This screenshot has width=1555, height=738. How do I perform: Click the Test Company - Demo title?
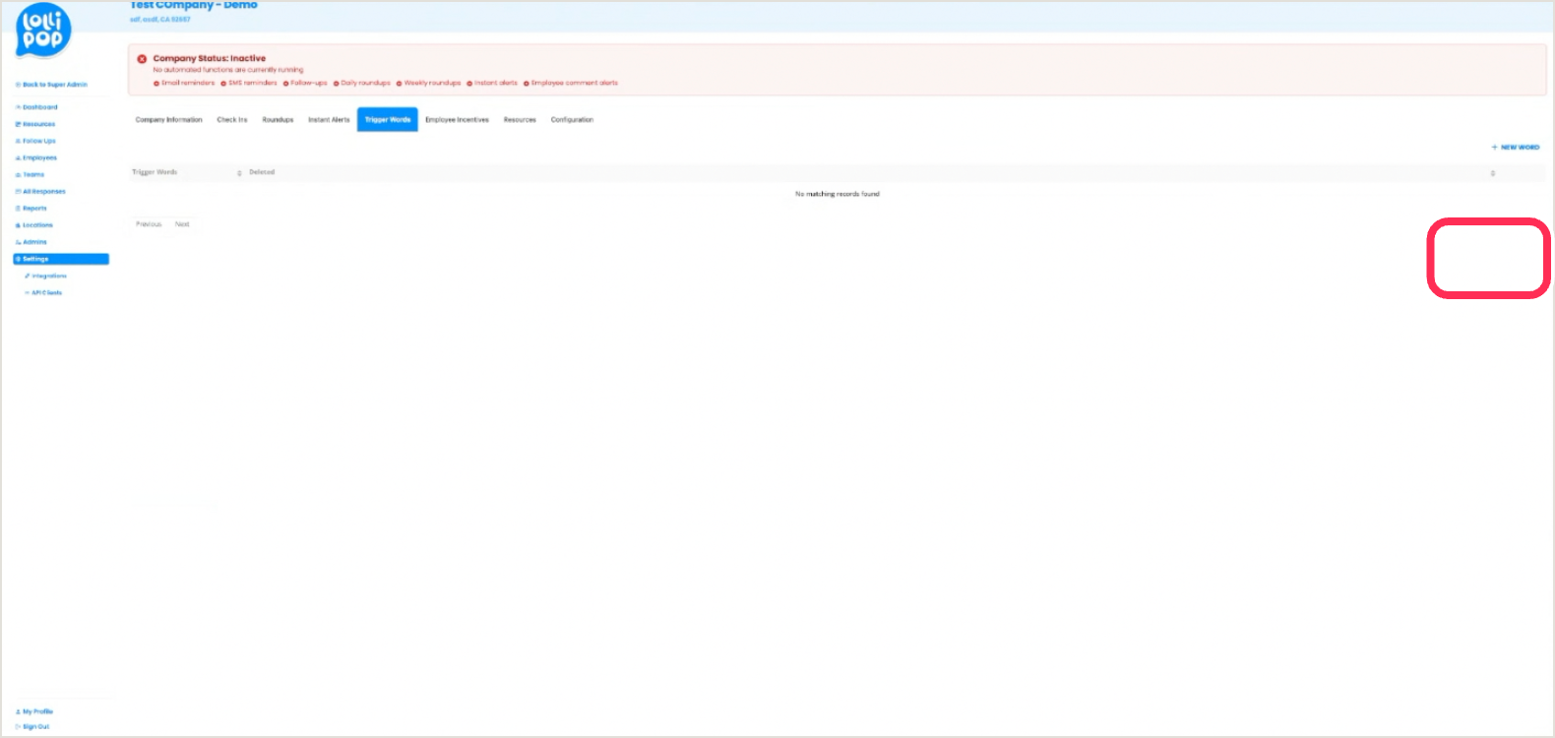tap(194, 5)
